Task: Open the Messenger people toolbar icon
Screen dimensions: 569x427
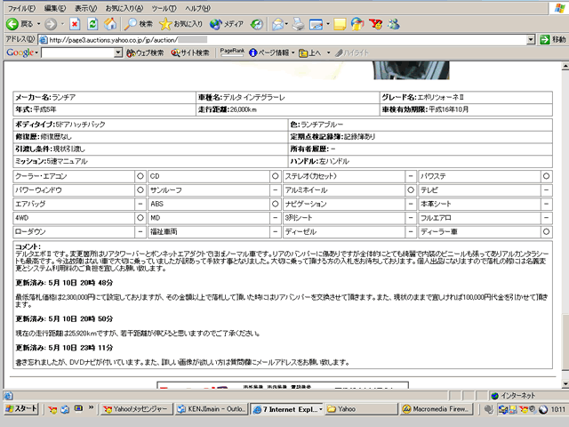Action: coord(393,24)
